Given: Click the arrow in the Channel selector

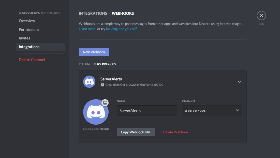Looking at the screenshot, I should pyautogui.click(x=238, y=110).
